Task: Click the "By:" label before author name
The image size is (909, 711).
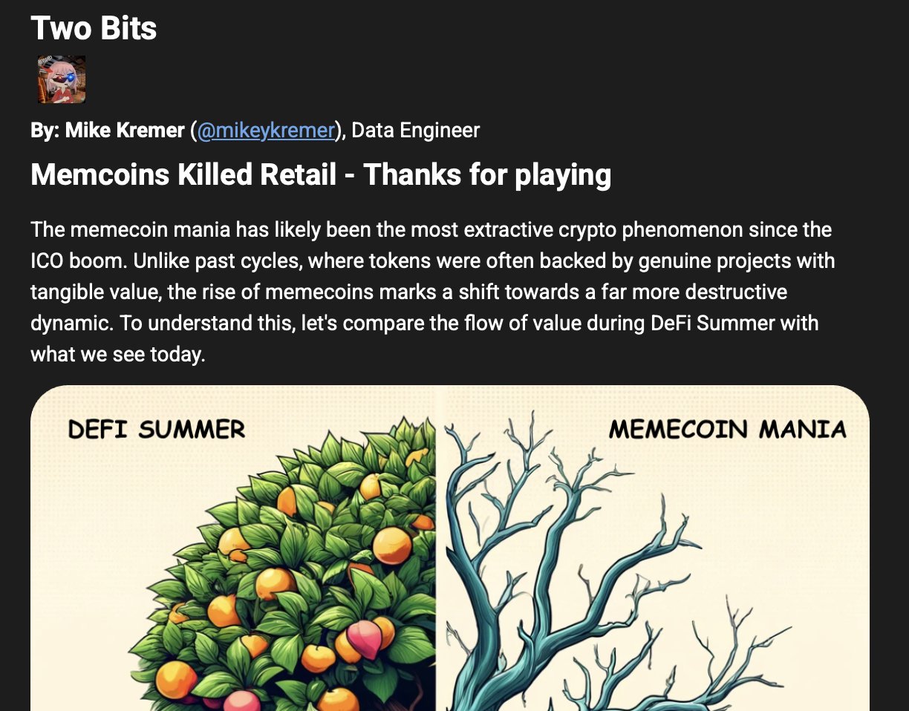Action: point(45,131)
